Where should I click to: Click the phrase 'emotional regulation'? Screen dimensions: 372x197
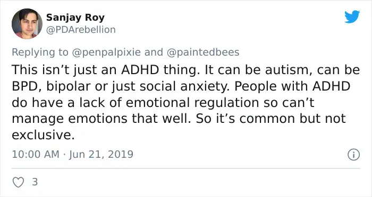[x=192, y=103]
